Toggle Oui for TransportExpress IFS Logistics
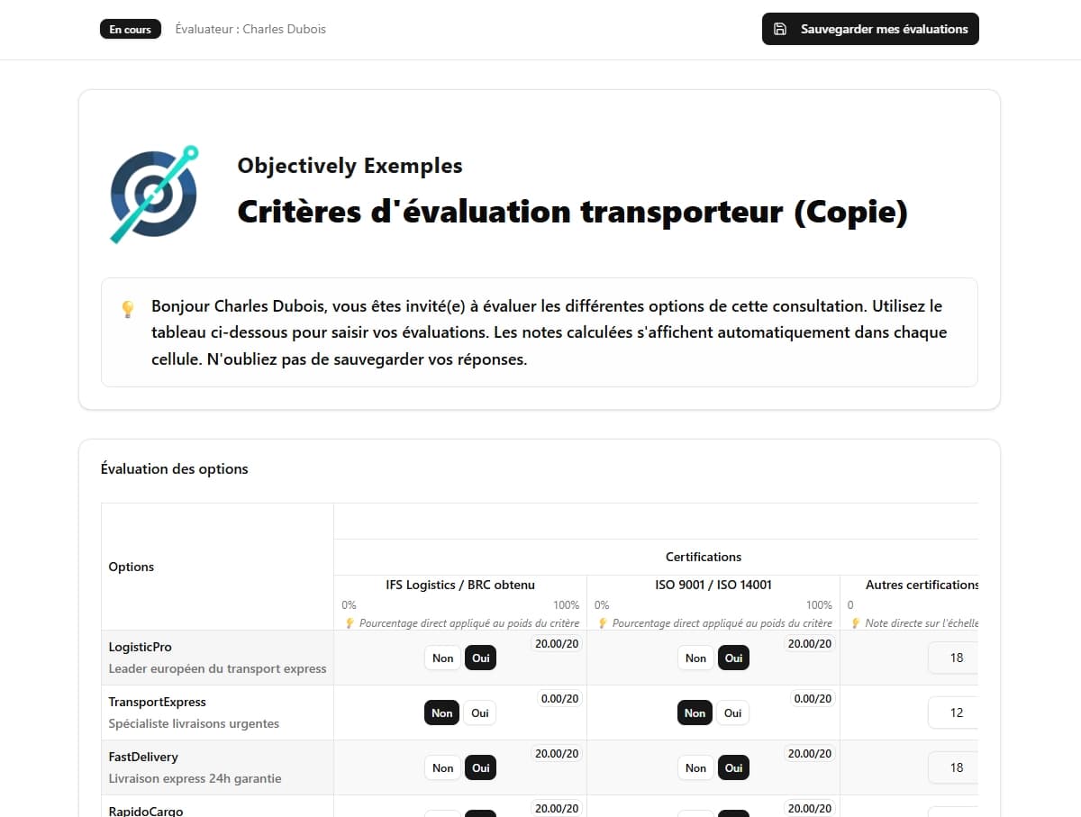Screen dimensions: 1081x817 click(479, 713)
